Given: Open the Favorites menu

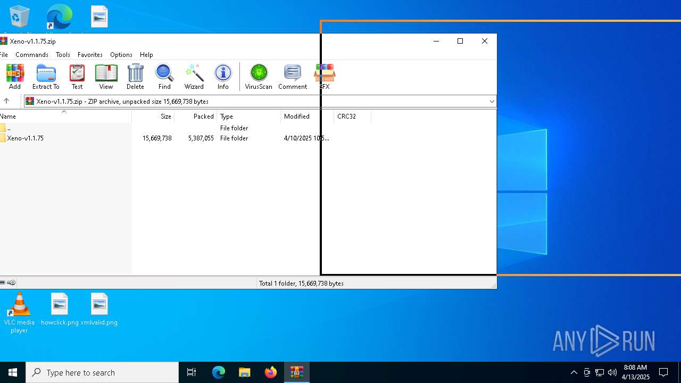Looking at the screenshot, I should point(90,55).
